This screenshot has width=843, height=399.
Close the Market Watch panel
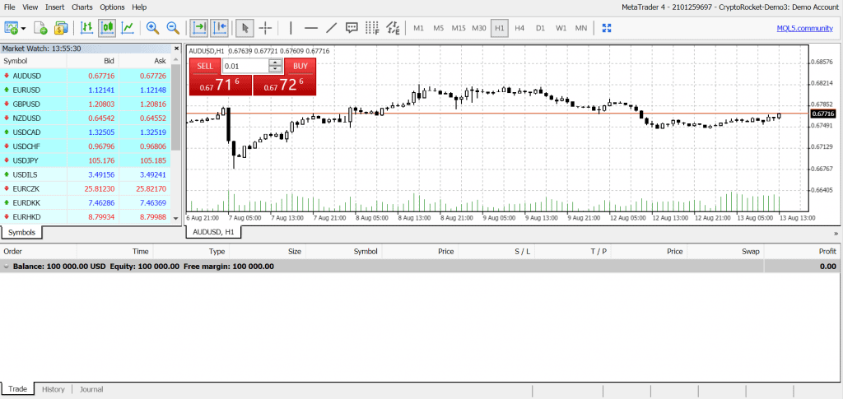[x=176, y=49]
